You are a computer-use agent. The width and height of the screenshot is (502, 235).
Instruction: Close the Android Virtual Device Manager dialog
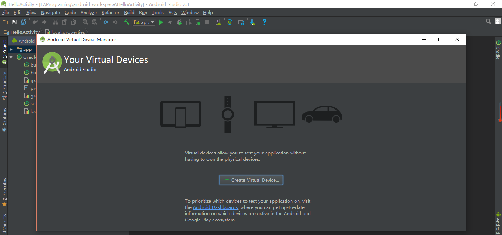tap(457, 39)
